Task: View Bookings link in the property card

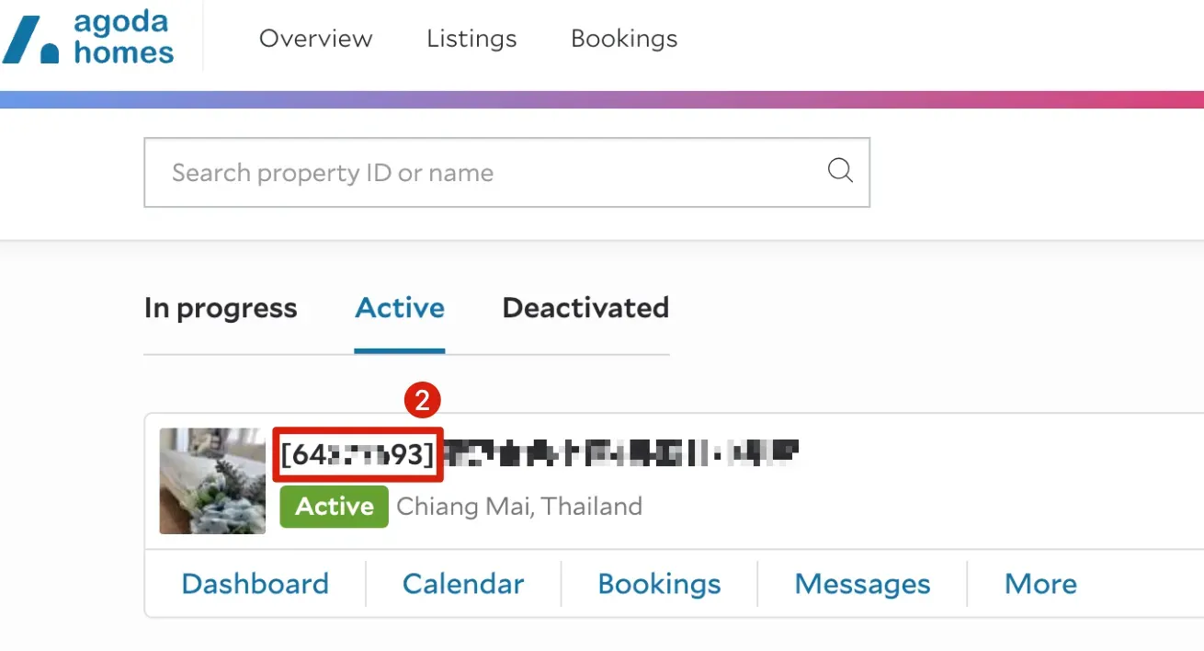Action: coord(659,584)
